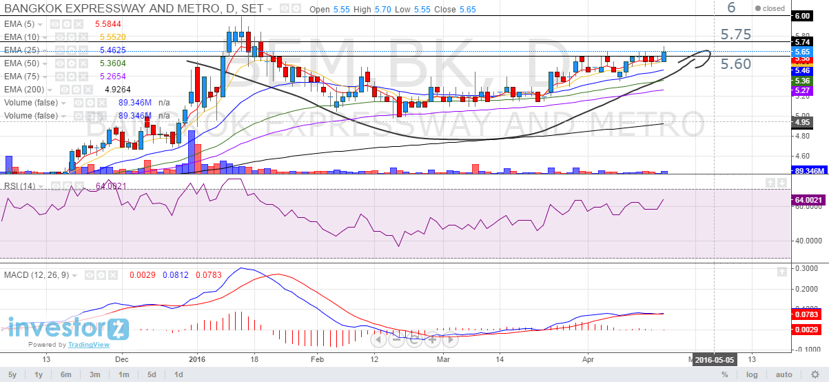
Task: Toggle visibility of MACD indicator
Action: [90, 275]
